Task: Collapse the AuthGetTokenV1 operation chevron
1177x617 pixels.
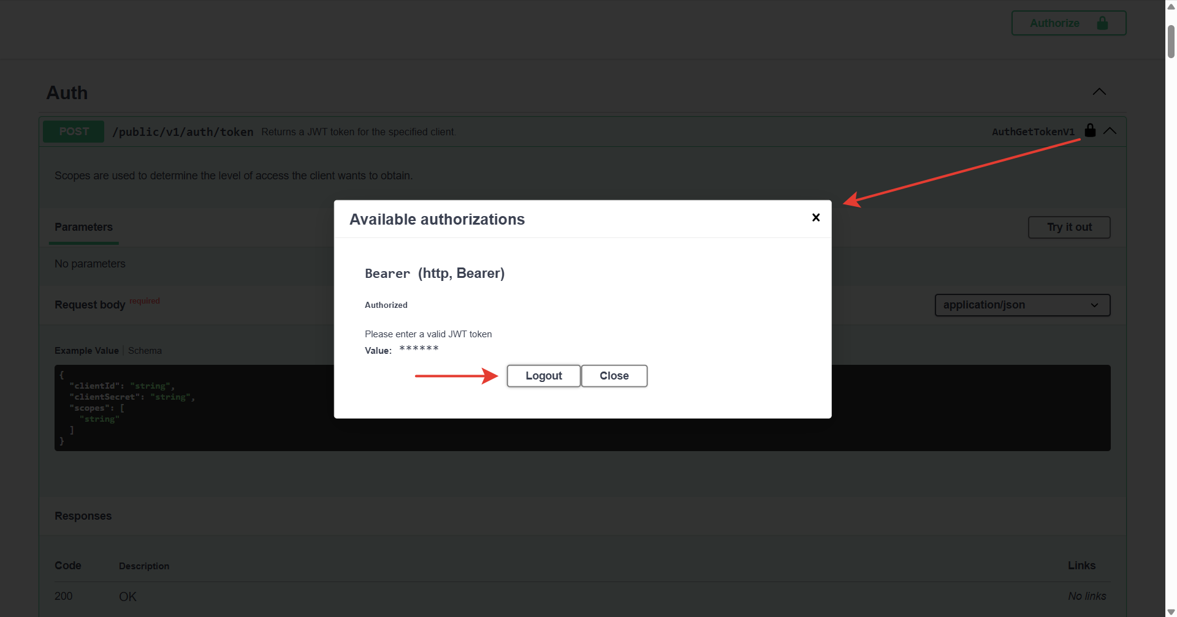Action: [x=1111, y=130]
